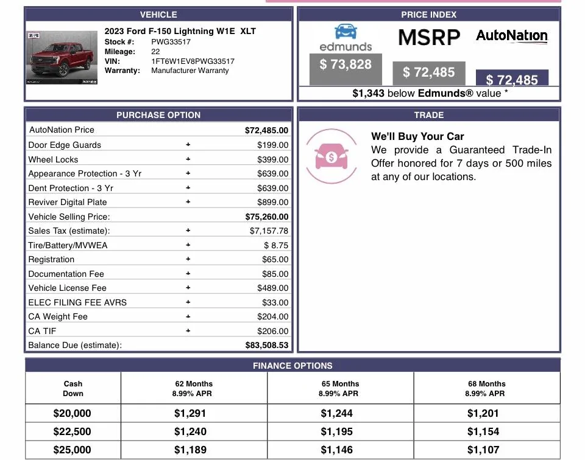Click the VIN number 1FT6W1EV8PWG33517
Screen dimensions: 585x460
tap(193, 61)
